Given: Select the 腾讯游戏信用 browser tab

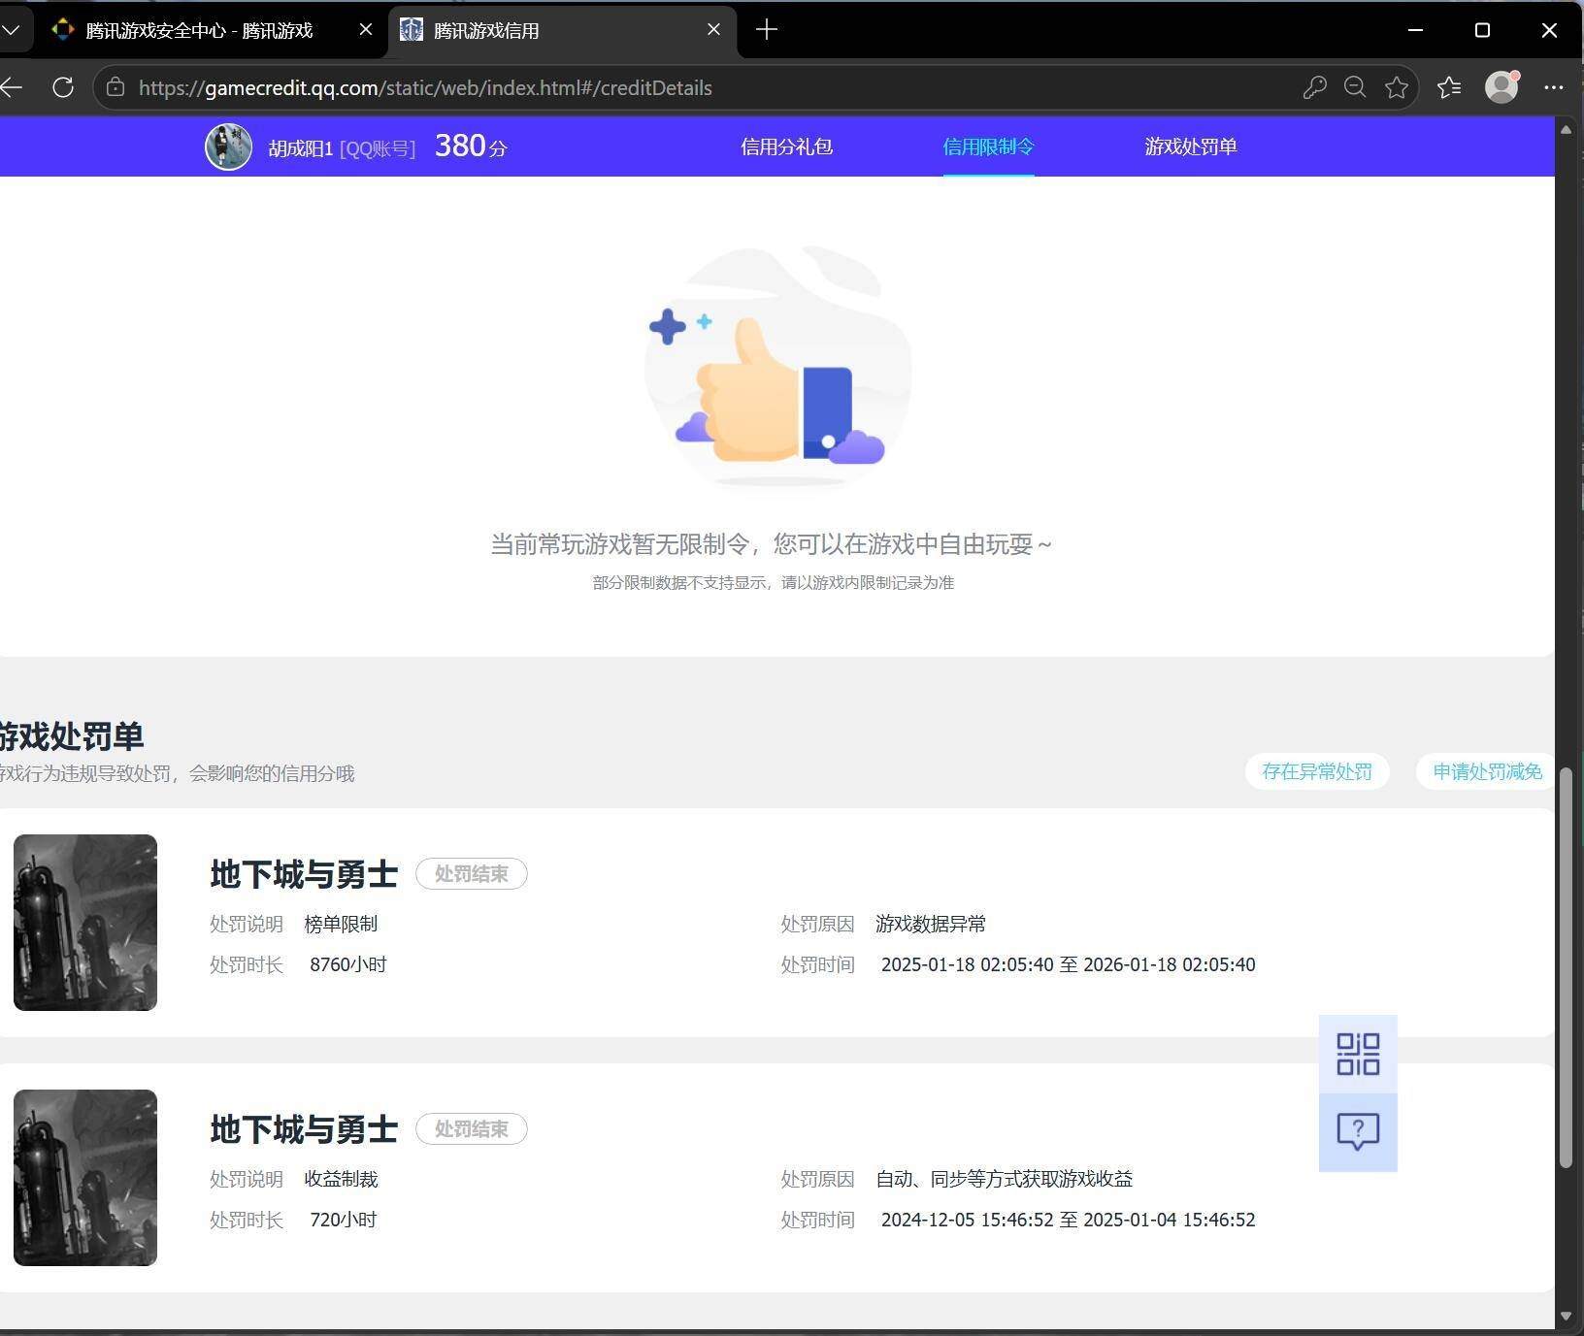Looking at the screenshot, I should tap(563, 30).
